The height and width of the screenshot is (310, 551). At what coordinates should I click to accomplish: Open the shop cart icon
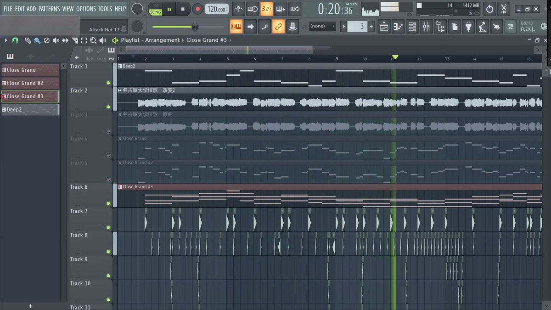[x=510, y=27]
